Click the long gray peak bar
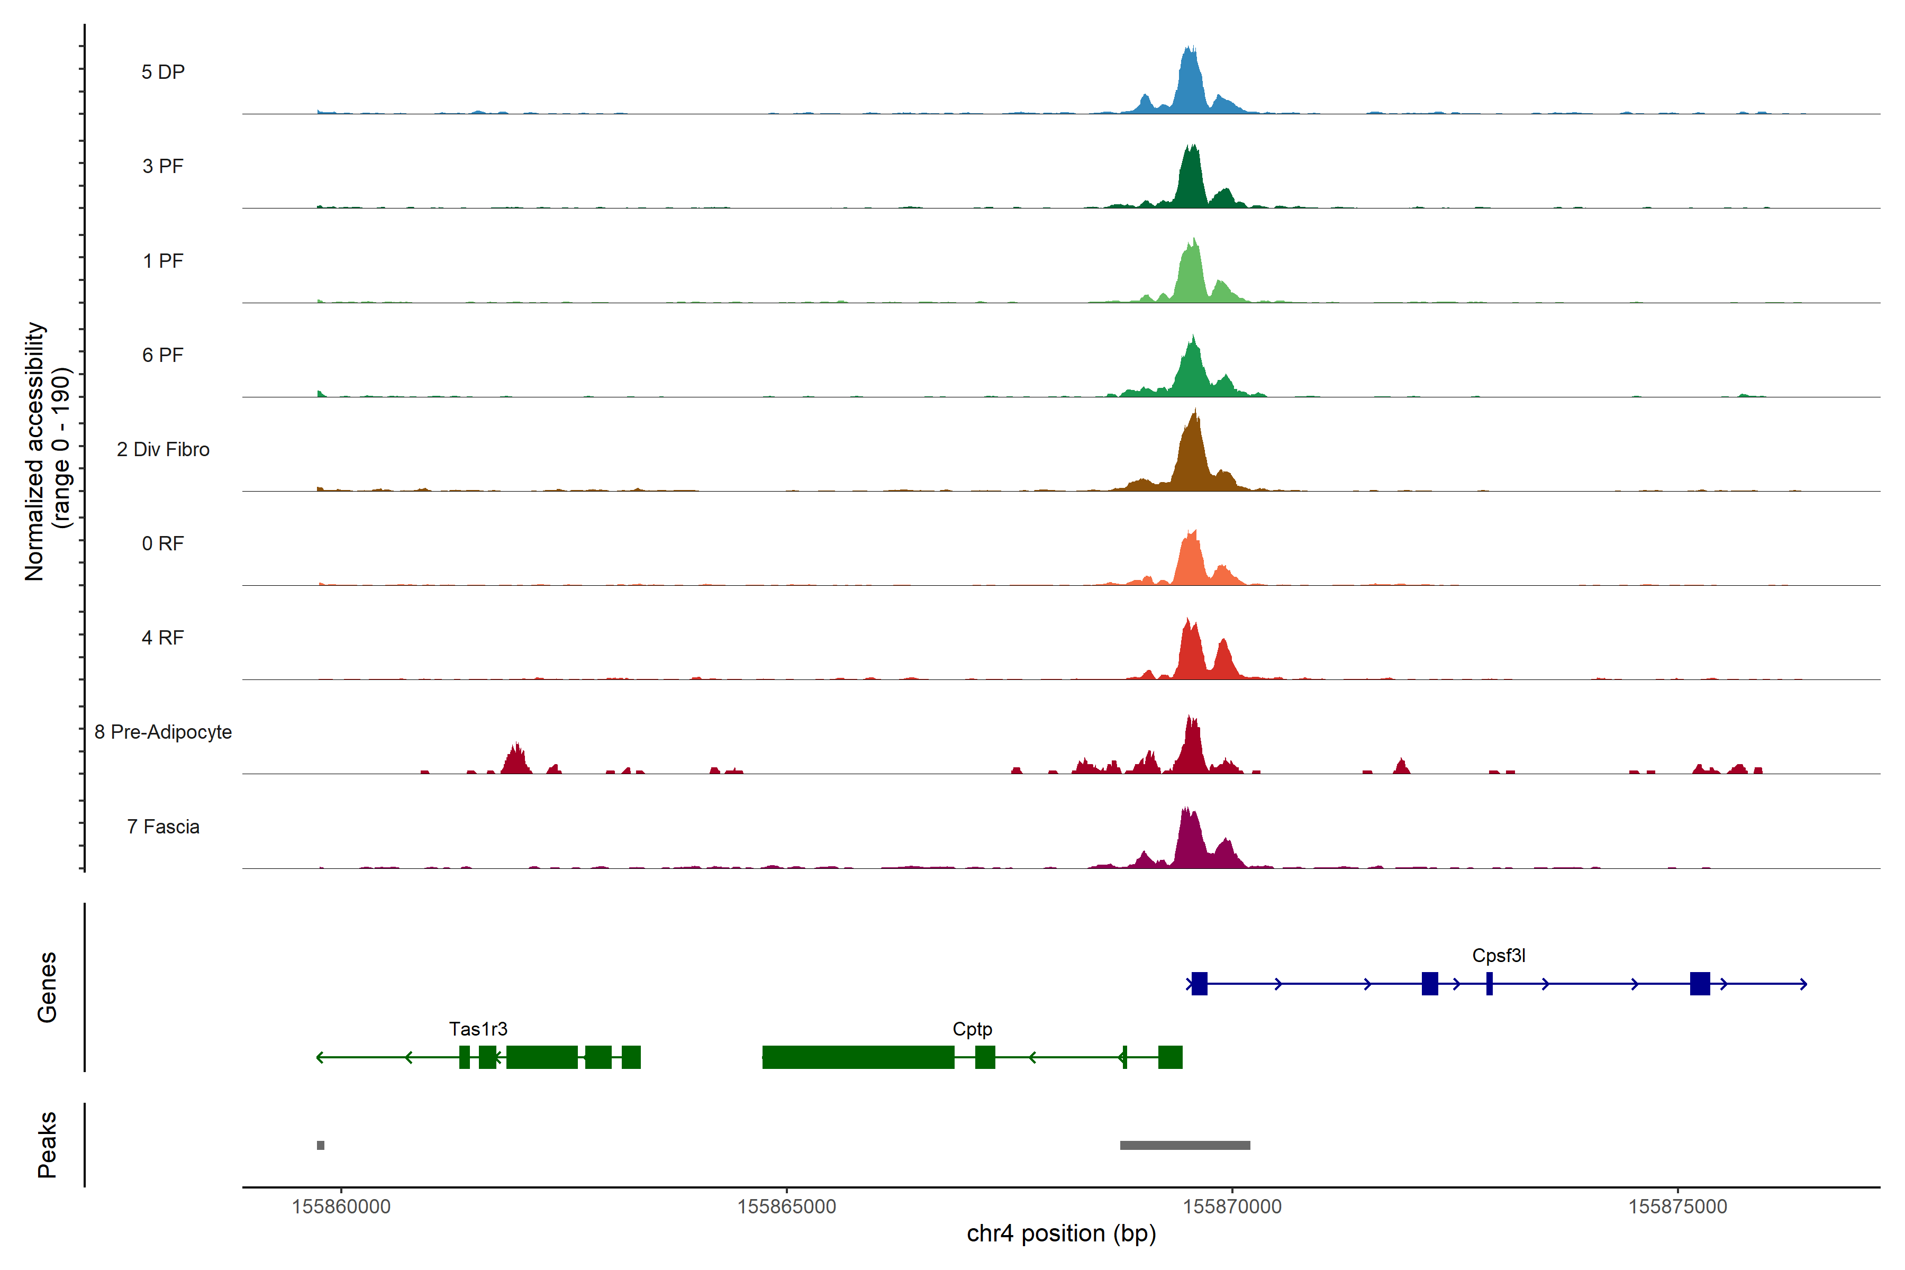This screenshot has height=1270, width=1905. coord(1185,1145)
